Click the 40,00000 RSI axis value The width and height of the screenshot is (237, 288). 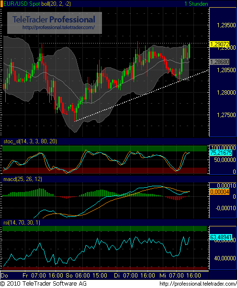point(225,258)
